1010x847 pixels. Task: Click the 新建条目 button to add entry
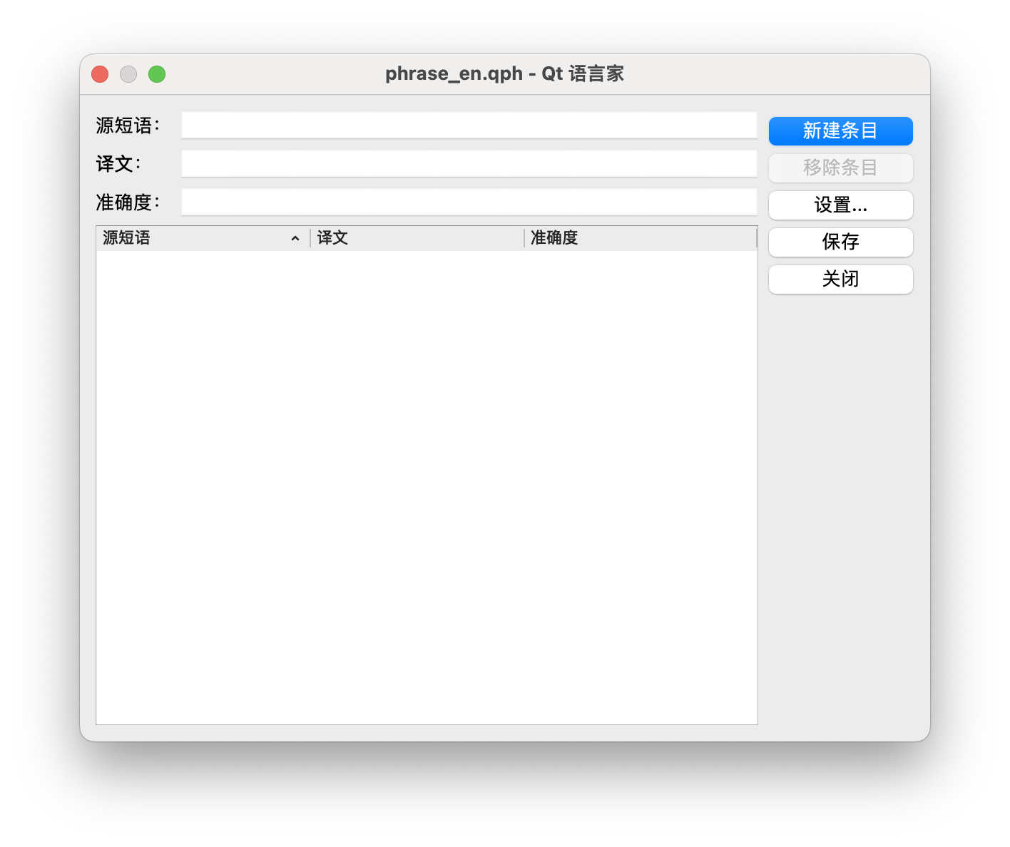click(x=840, y=131)
